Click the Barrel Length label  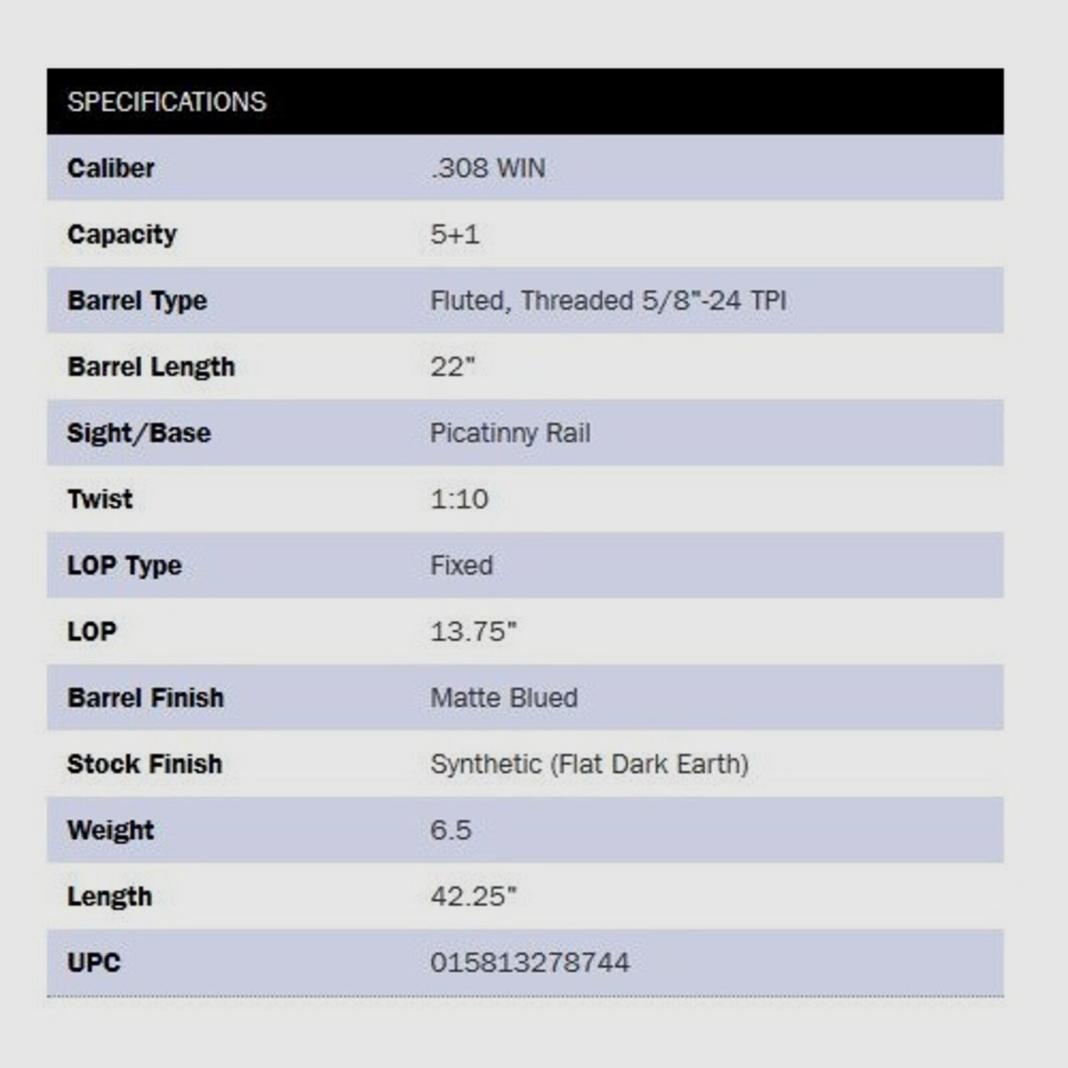click(x=152, y=366)
